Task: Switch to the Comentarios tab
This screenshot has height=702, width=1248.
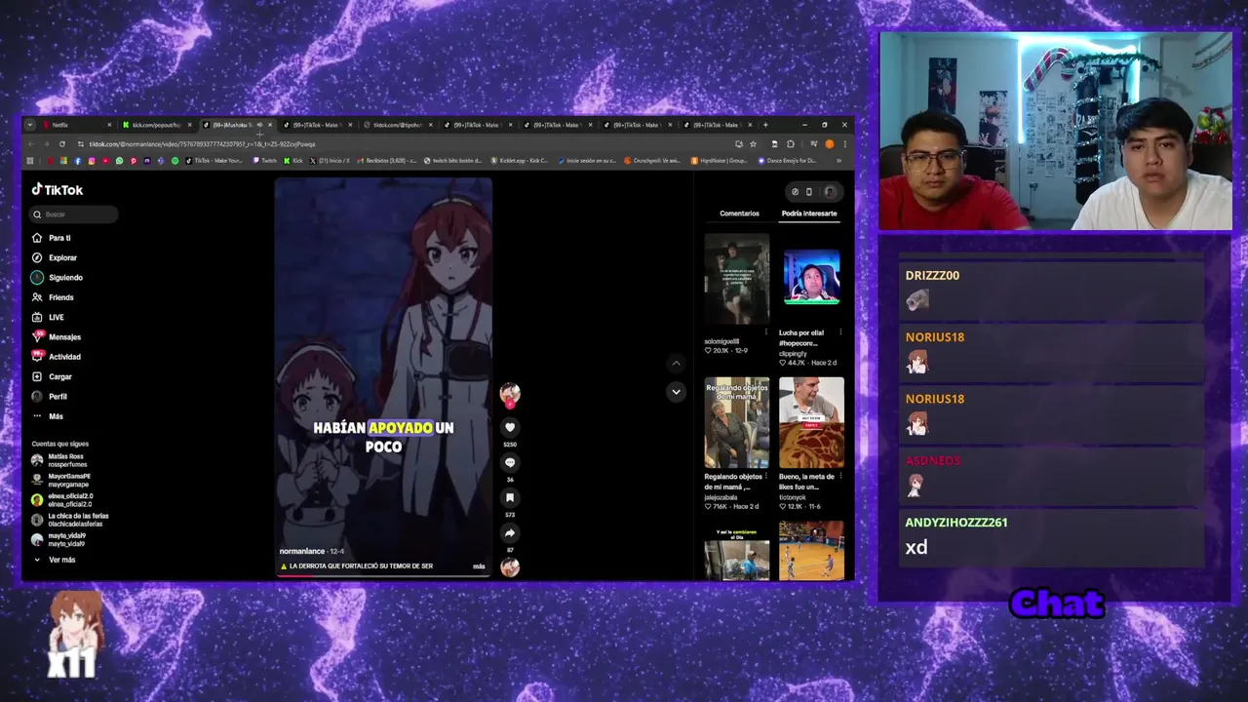Action: click(x=739, y=214)
